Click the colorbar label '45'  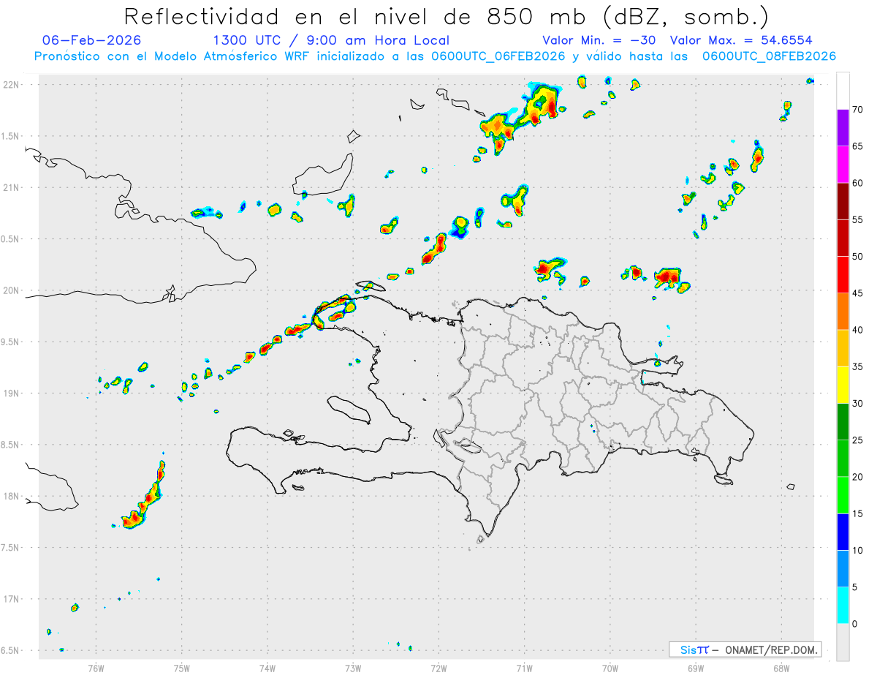[858, 293]
